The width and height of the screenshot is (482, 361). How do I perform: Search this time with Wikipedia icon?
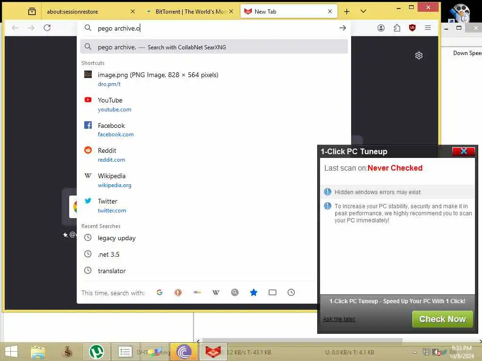point(216,292)
